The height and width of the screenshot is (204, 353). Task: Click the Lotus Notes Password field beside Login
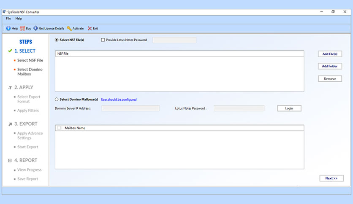pyautogui.click(x=239, y=108)
